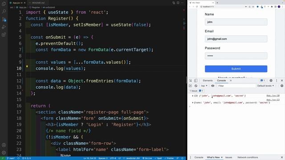Bookmark the page with the star icon
This screenshot has width=285, height=160.
click(x=253, y=7)
